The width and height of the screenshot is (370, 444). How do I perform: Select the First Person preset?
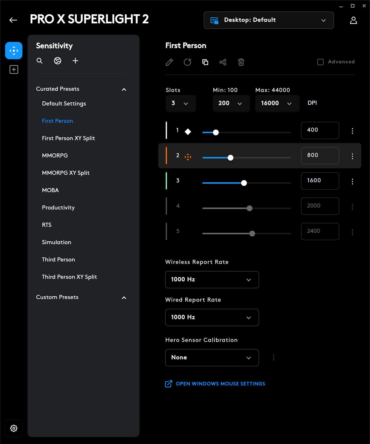click(57, 121)
